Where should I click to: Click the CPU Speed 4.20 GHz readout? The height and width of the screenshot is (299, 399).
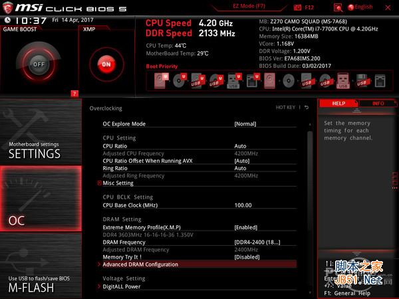pyautogui.click(x=189, y=23)
